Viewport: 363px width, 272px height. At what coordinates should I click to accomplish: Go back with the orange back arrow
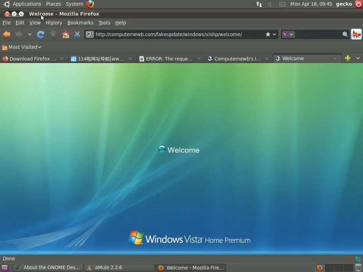(x=7, y=34)
